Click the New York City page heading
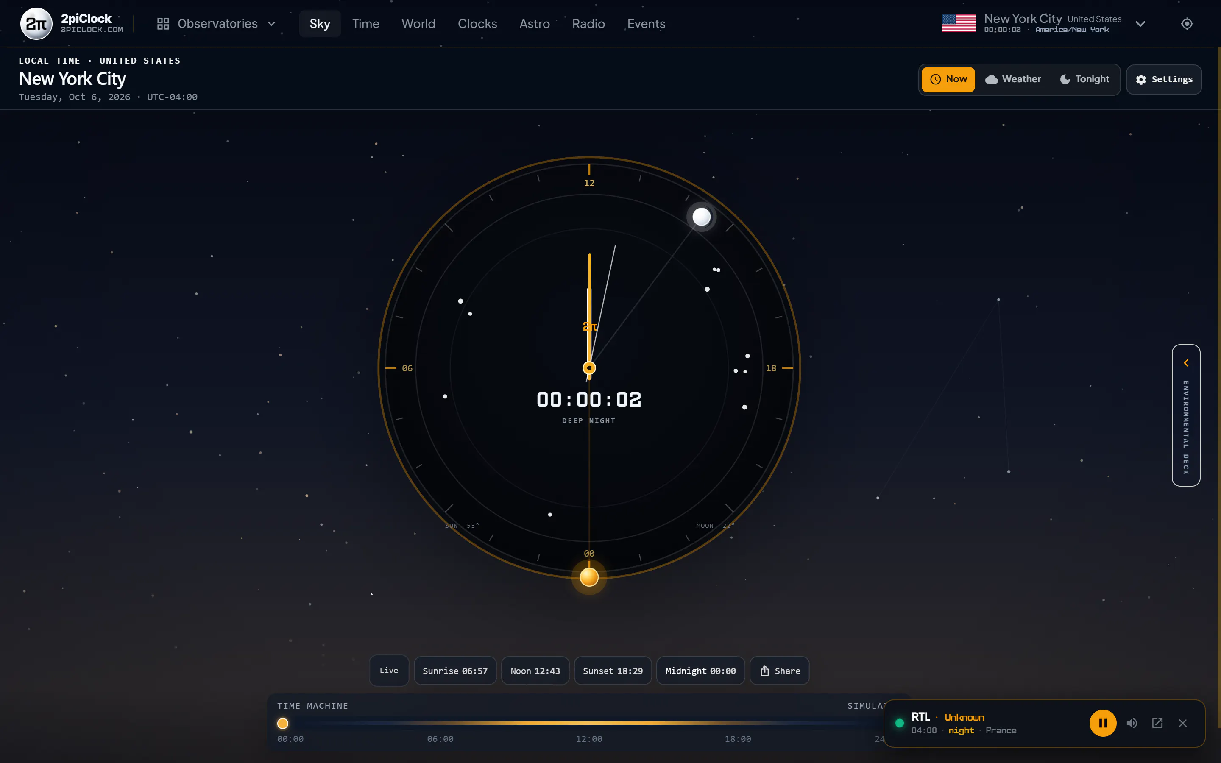 click(72, 79)
